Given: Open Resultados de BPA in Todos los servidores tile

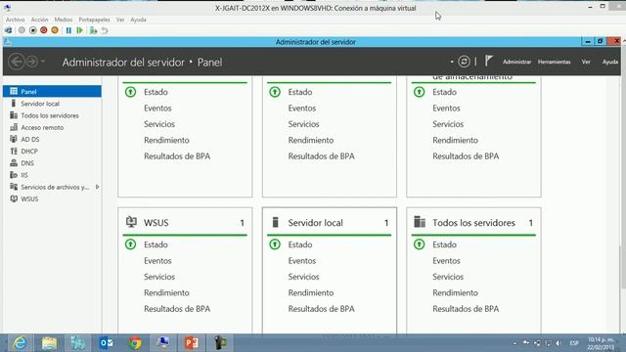Looking at the screenshot, I should pos(466,309).
